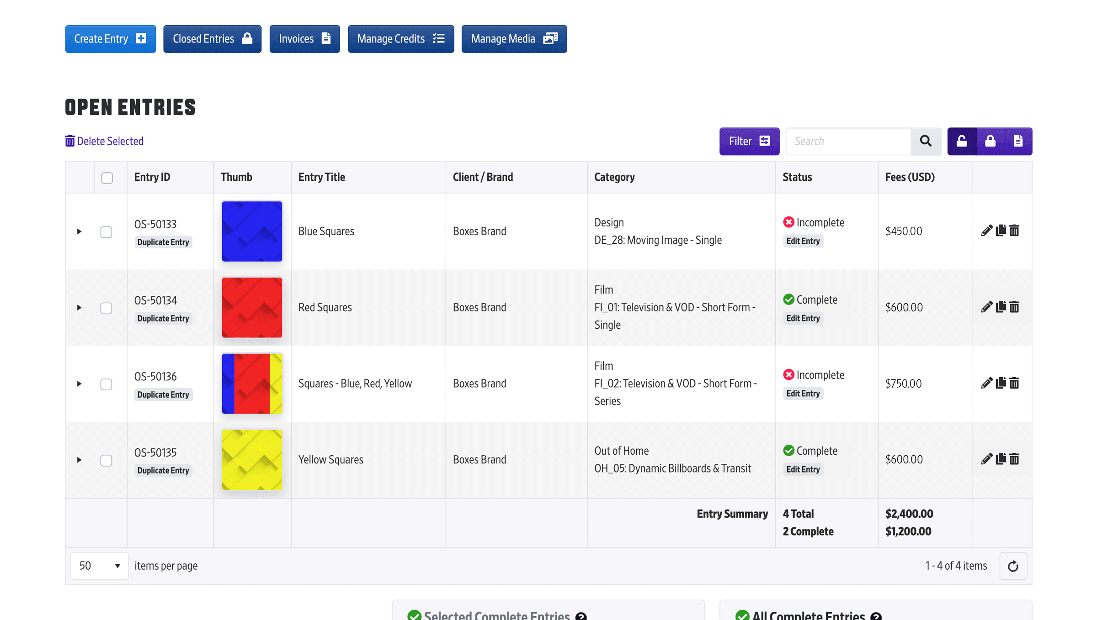
Task: Click the refresh icon in pagination bar
Action: [1013, 566]
